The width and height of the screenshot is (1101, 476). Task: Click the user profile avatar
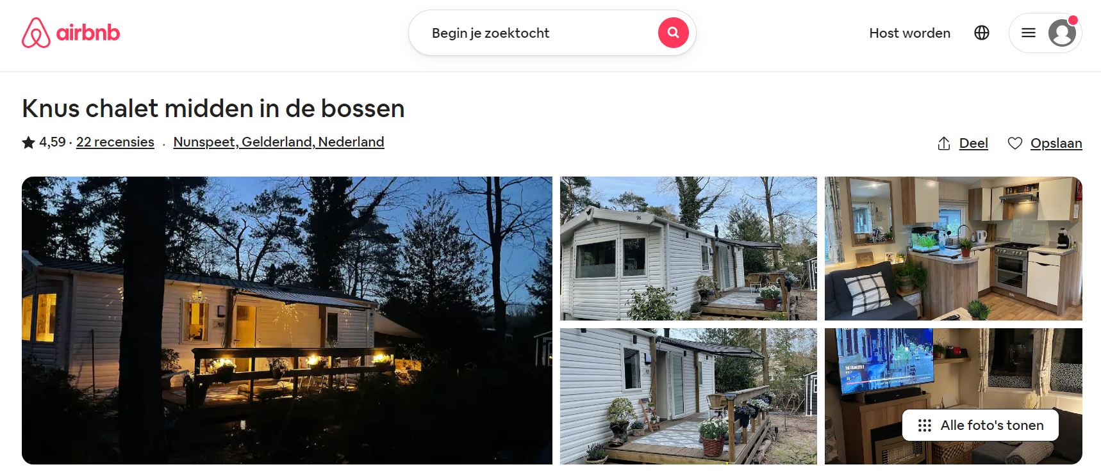(x=1062, y=33)
